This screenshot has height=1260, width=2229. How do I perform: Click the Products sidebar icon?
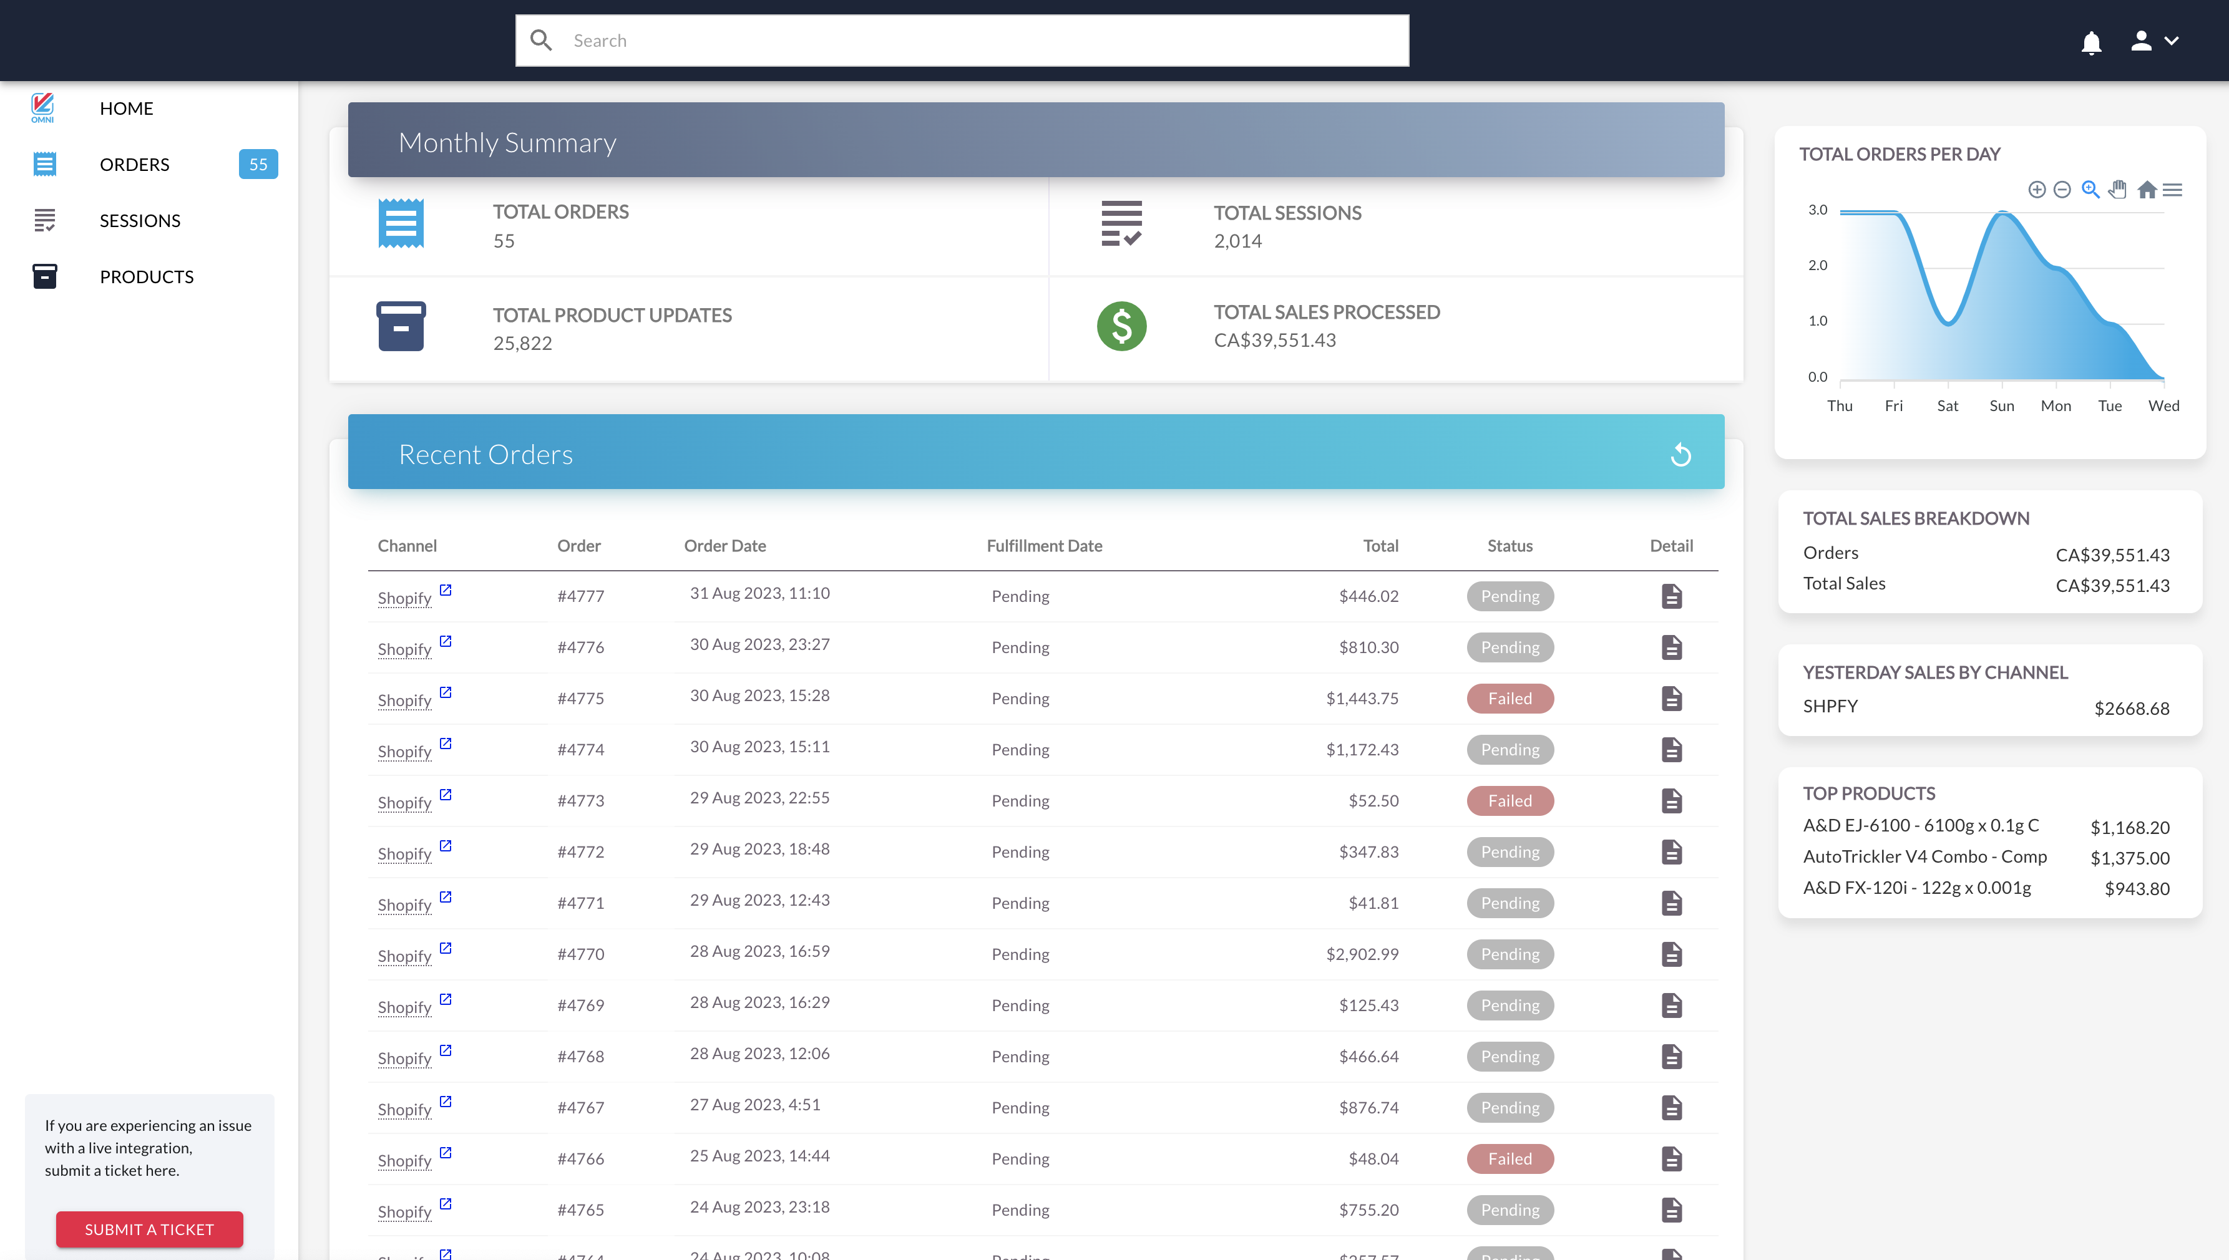coord(44,276)
